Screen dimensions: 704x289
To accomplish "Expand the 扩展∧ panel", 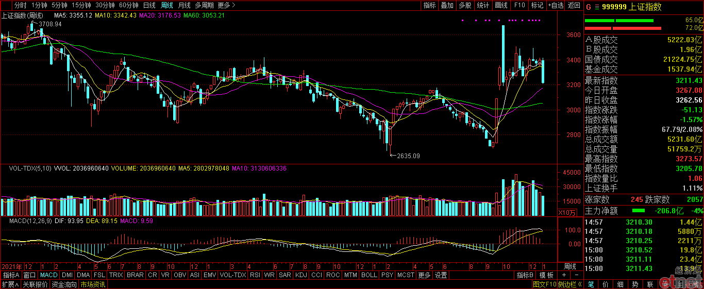I will [x=10, y=284].
